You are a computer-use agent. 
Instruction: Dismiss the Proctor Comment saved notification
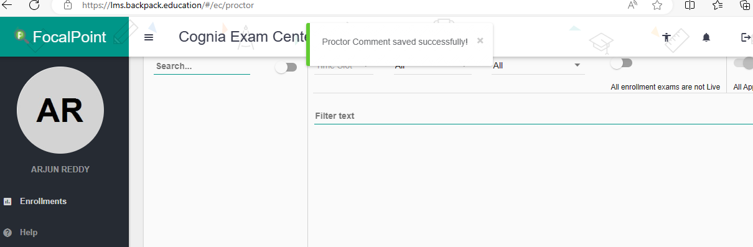[x=480, y=40]
